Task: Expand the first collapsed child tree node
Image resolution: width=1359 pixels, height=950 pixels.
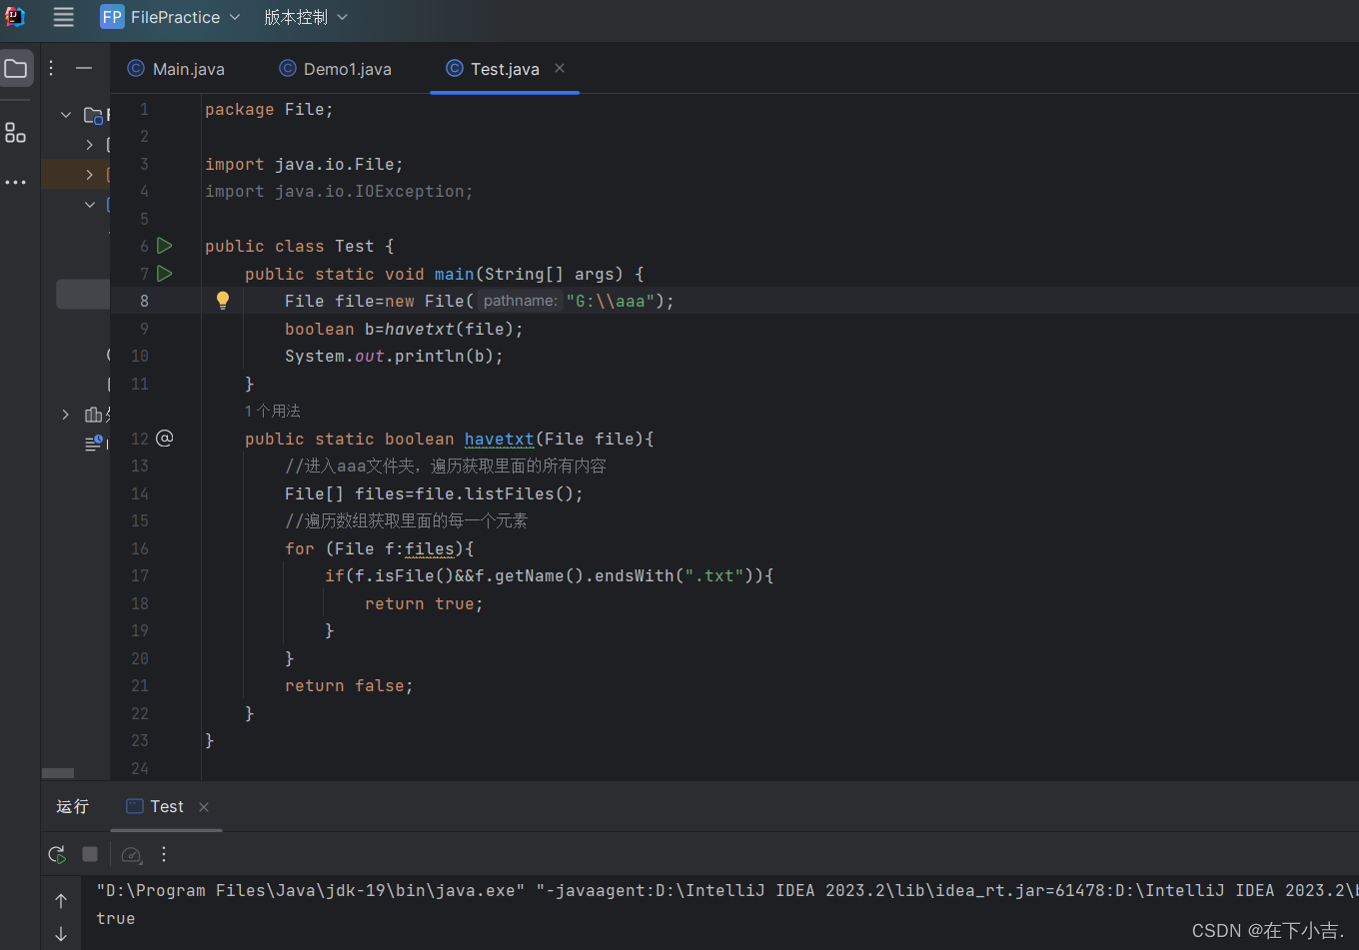Action: click(x=90, y=145)
